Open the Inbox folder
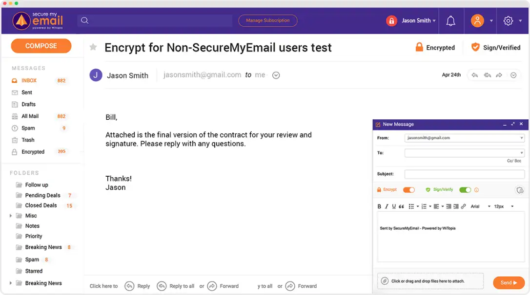The width and height of the screenshot is (530, 295). point(29,80)
